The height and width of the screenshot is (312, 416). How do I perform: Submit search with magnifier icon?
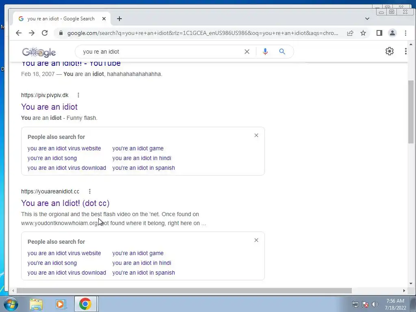pos(282,52)
